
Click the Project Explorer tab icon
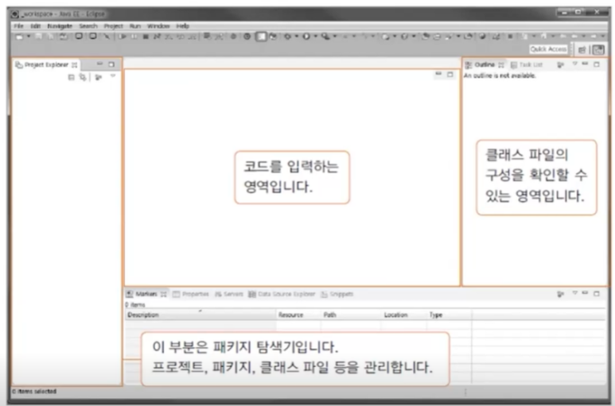[18, 64]
